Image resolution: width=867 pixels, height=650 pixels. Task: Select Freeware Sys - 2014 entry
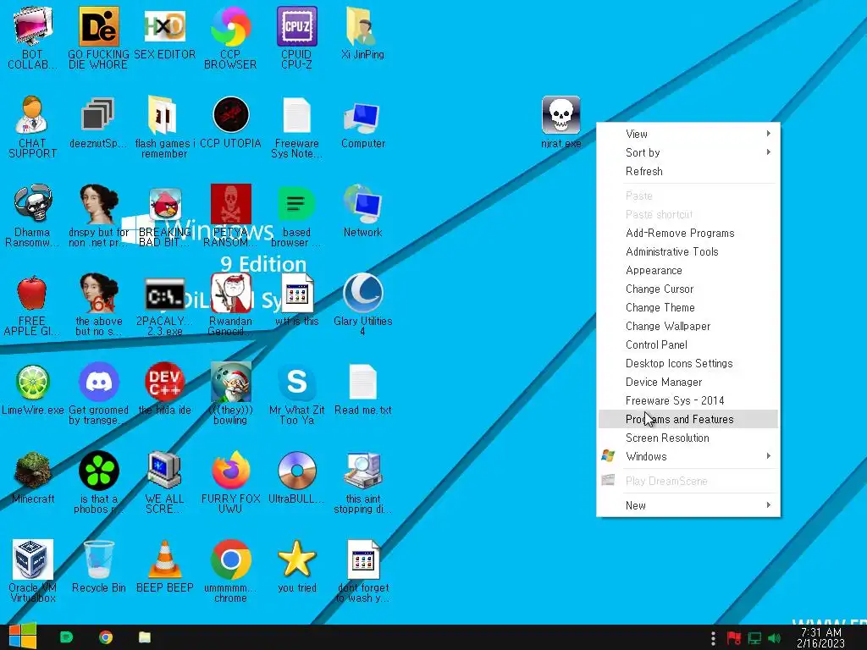point(688,400)
